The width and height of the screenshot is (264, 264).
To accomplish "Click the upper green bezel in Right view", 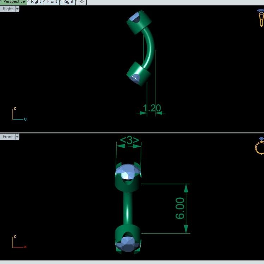I will tap(141, 24).
